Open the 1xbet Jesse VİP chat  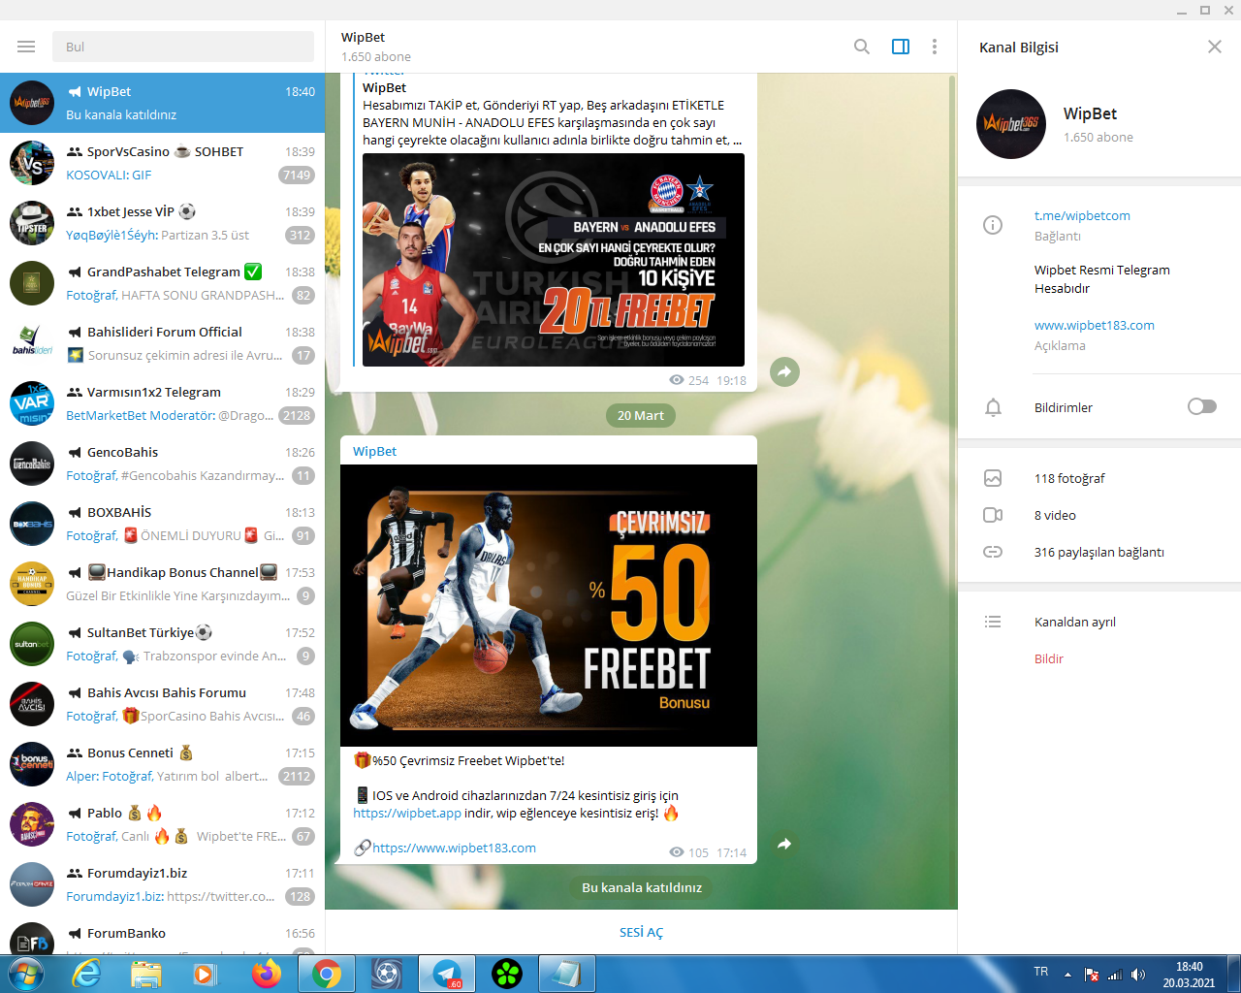coord(162,223)
